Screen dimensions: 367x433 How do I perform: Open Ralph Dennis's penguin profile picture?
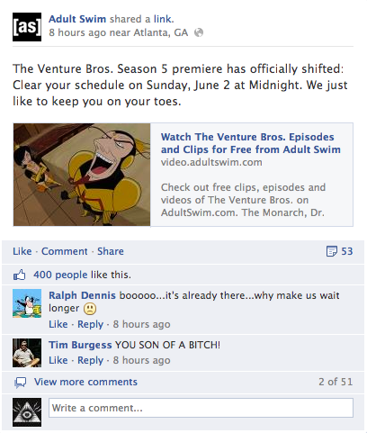point(27,303)
